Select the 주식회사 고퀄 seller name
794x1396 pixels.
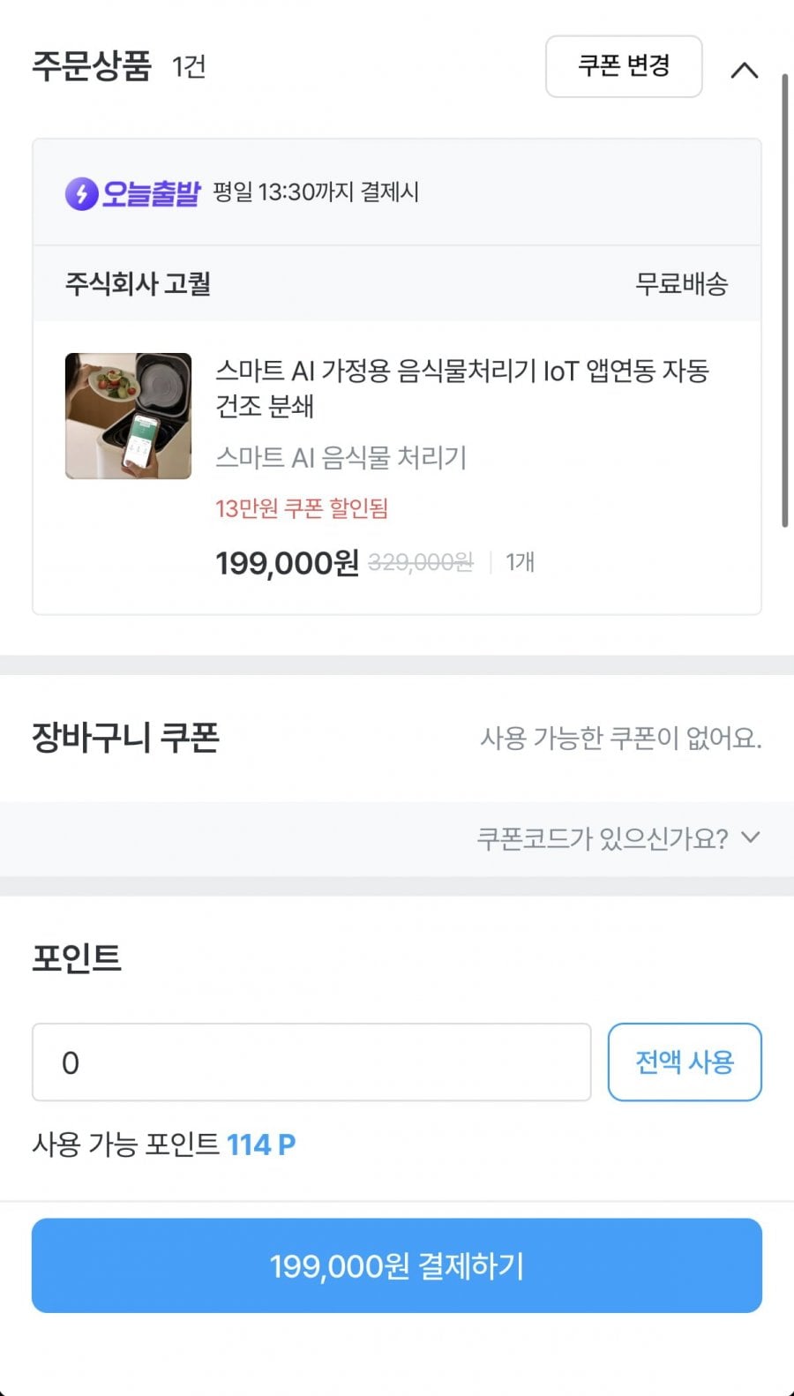[x=138, y=283]
